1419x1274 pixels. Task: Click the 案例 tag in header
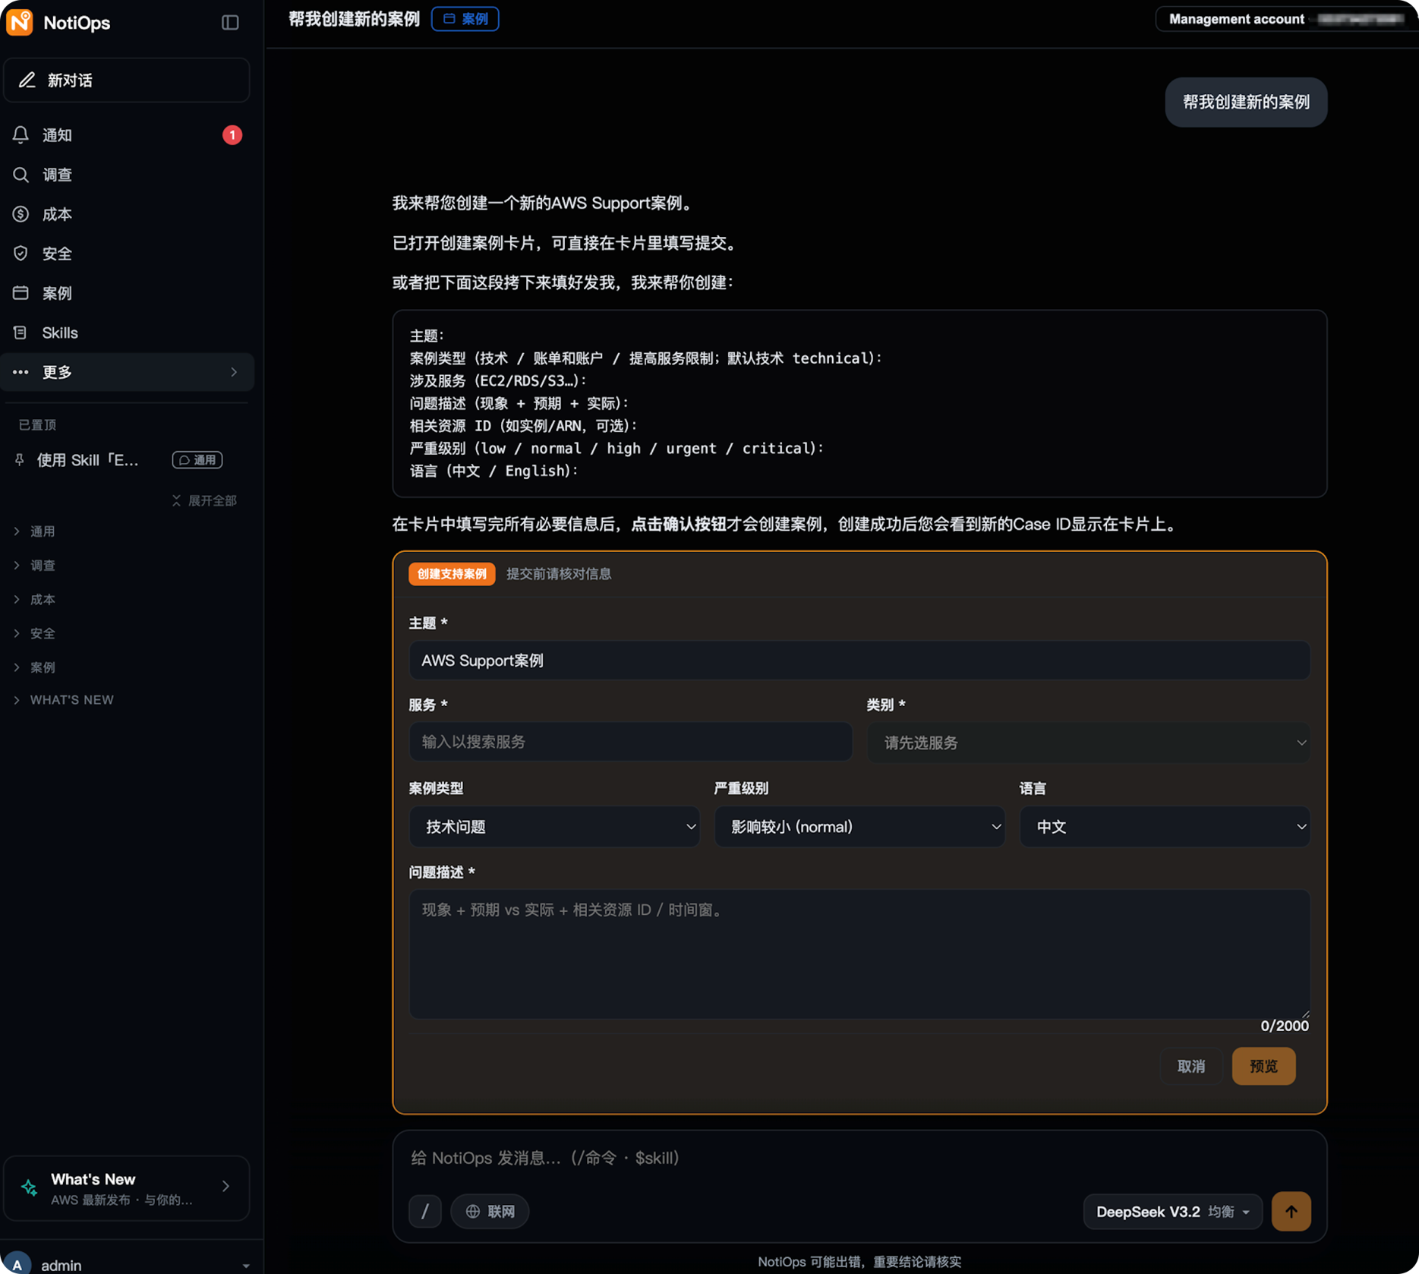(465, 19)
